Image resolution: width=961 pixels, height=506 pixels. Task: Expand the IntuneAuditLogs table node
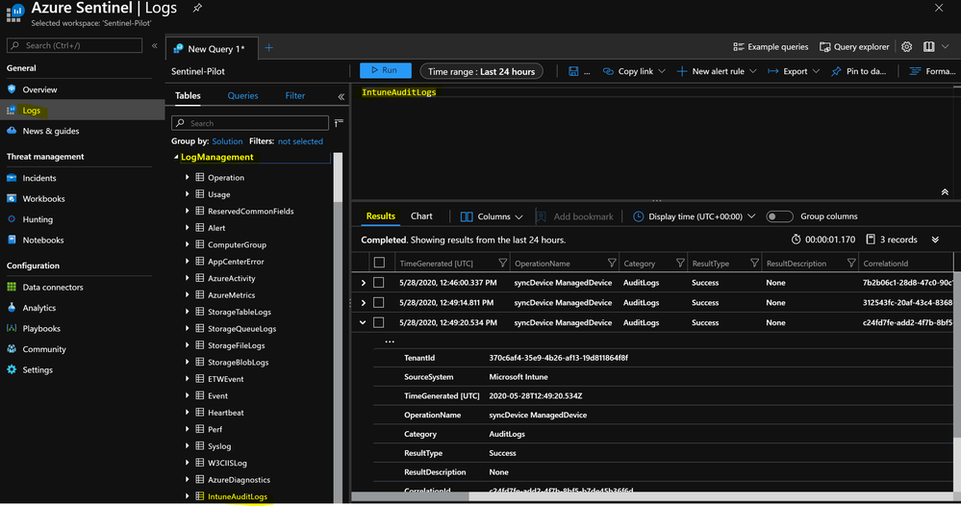[187, 496]
